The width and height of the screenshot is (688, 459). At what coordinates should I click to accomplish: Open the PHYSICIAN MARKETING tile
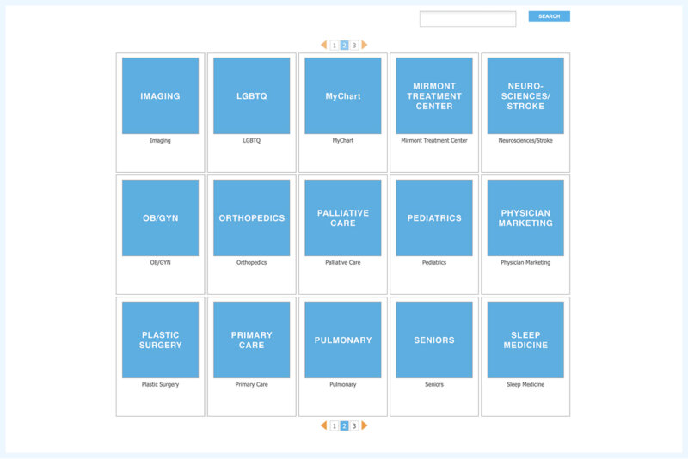coord(525,217)
